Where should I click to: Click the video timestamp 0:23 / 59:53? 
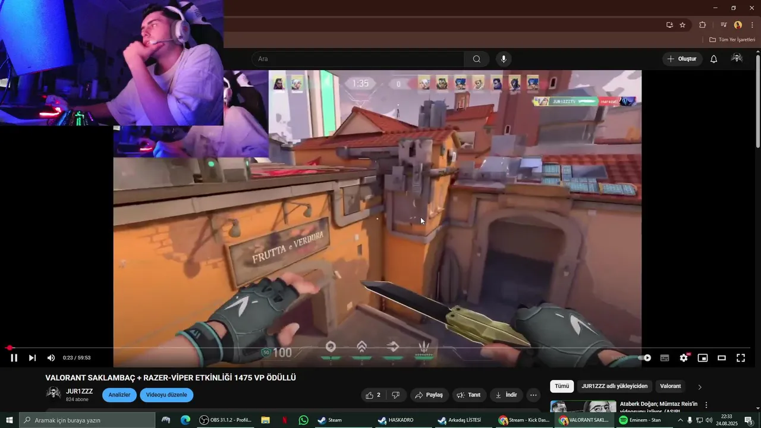tap(77, 358)
